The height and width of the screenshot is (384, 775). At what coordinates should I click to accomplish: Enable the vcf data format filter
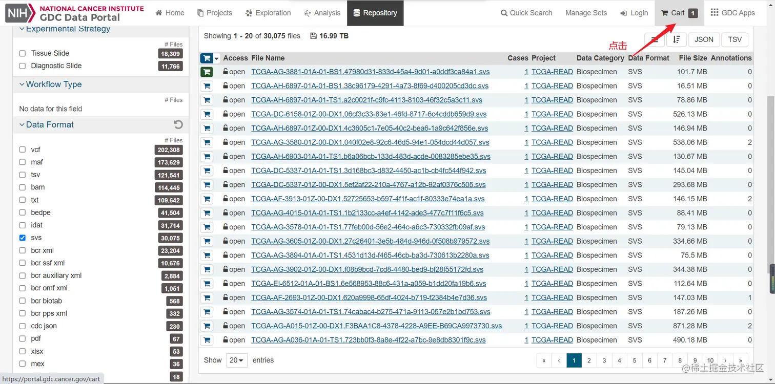pyautogui.click(x=23, y=150)
